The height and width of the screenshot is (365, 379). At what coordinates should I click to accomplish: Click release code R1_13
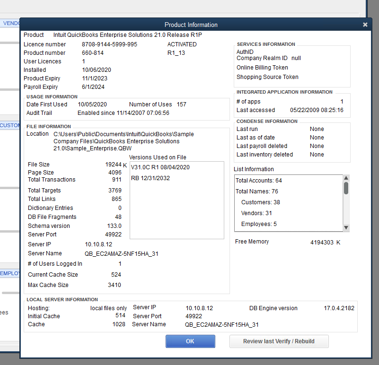(x=176, y=53)
